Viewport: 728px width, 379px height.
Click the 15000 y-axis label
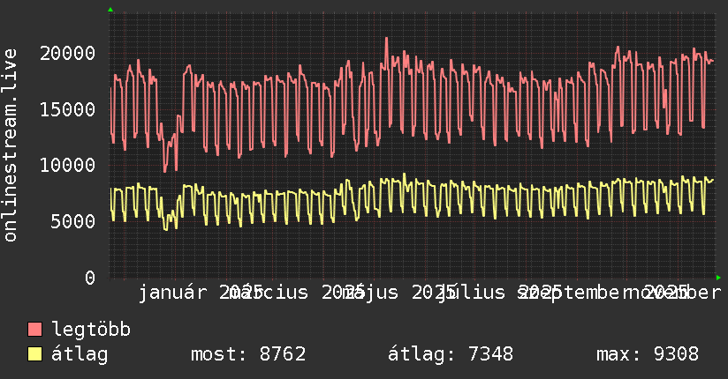pos(68,110)
